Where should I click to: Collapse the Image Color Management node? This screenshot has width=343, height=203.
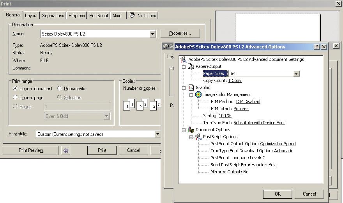click(x=191, y=95)
